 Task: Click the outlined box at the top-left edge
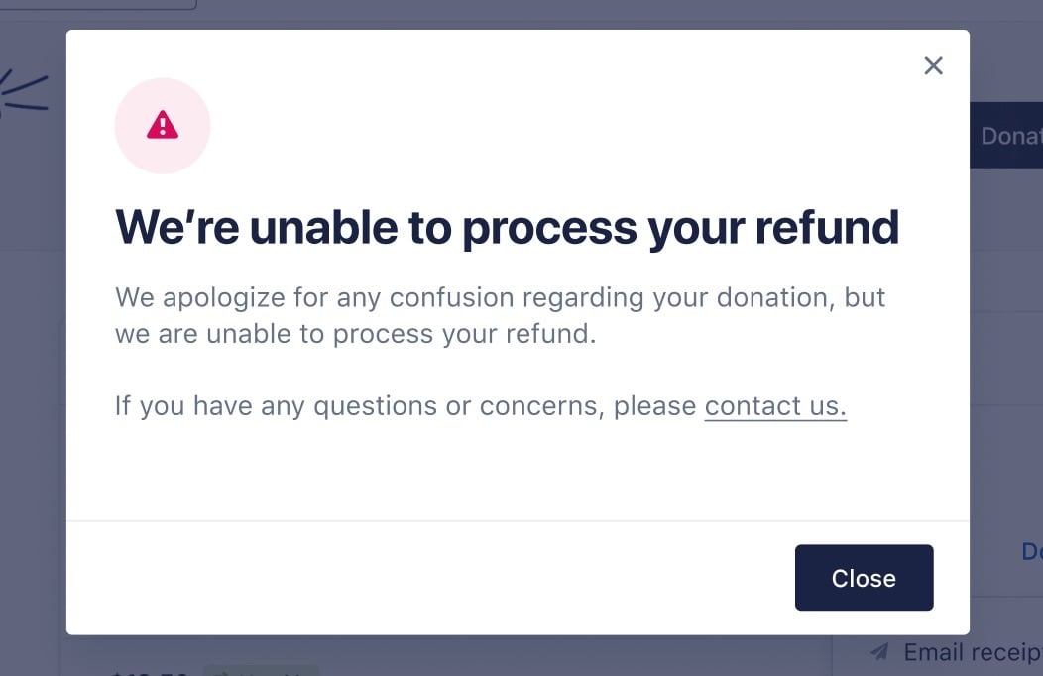click(99, 4)
